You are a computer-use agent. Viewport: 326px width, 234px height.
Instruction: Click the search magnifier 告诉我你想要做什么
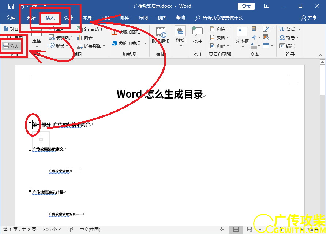coord(198,18)
